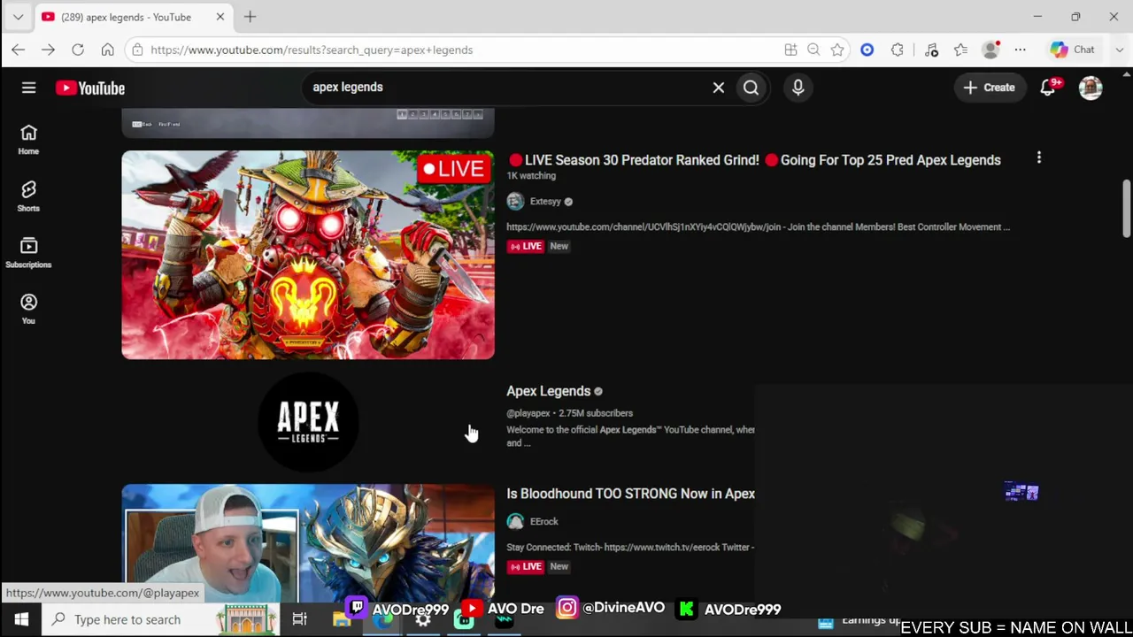The image size is (1133, 637).
Task: Open the YouTube guide hamburger menu
Action: click(x=28, y=88)
